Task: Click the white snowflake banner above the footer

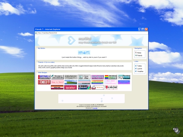Action: tap(91, 98)
